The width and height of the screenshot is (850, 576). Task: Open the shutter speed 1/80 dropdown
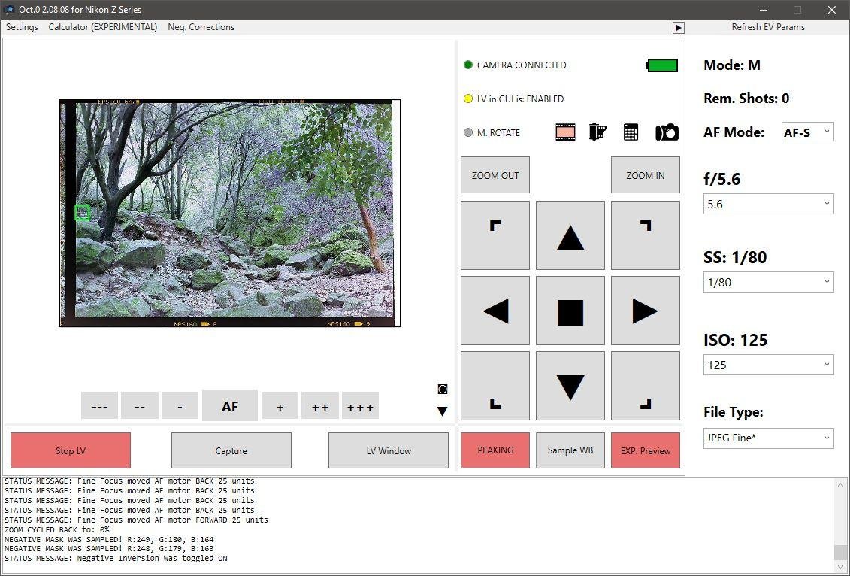(x=768, y=282)
